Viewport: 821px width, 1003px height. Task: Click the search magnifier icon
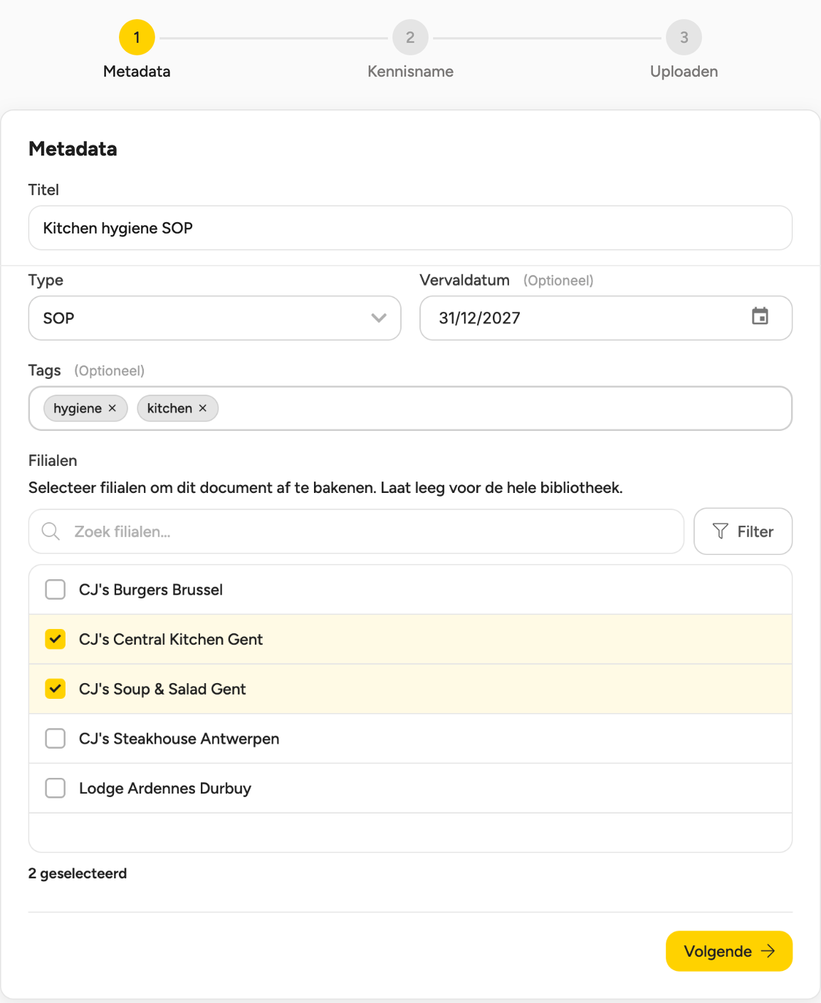click(x=51, y=531)
